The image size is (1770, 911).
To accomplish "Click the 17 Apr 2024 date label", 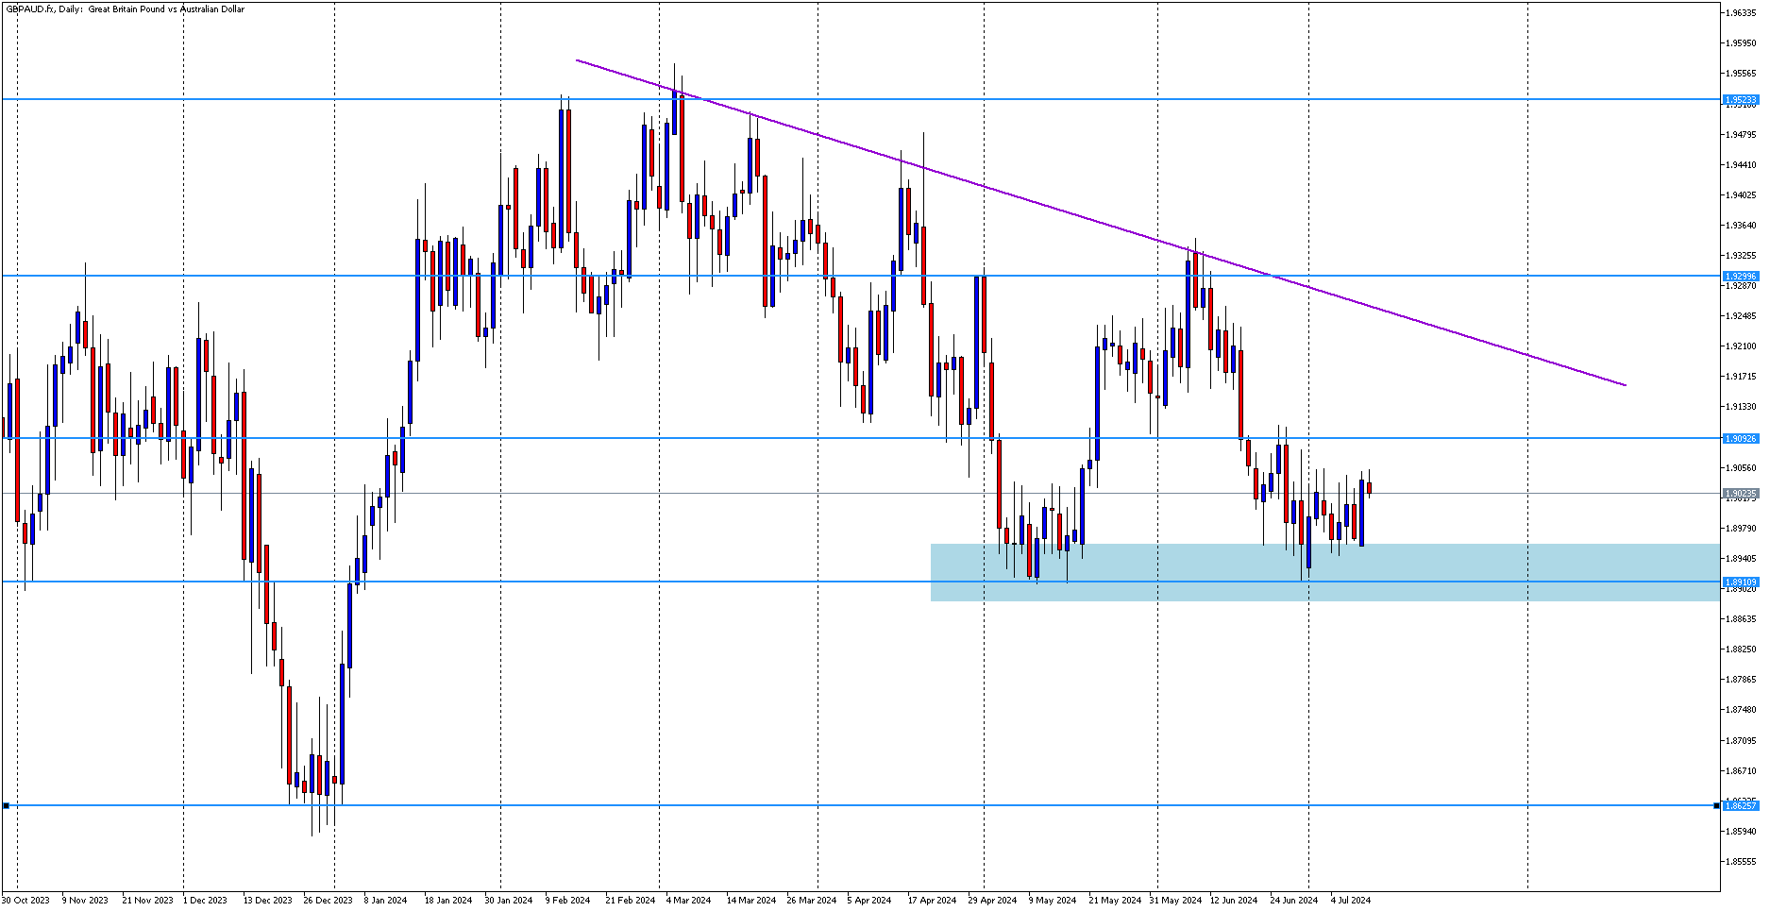I will click(x=933, y=901).
